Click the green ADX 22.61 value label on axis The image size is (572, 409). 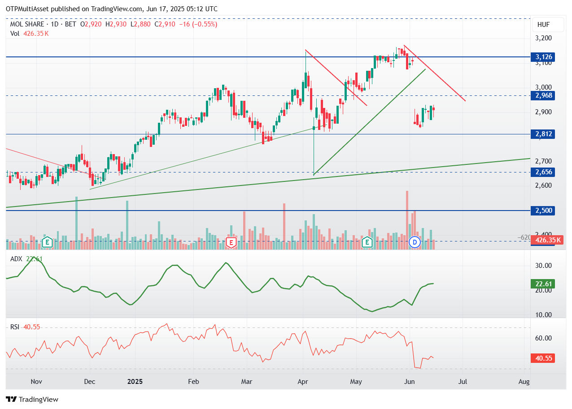[x=543, y=284]
